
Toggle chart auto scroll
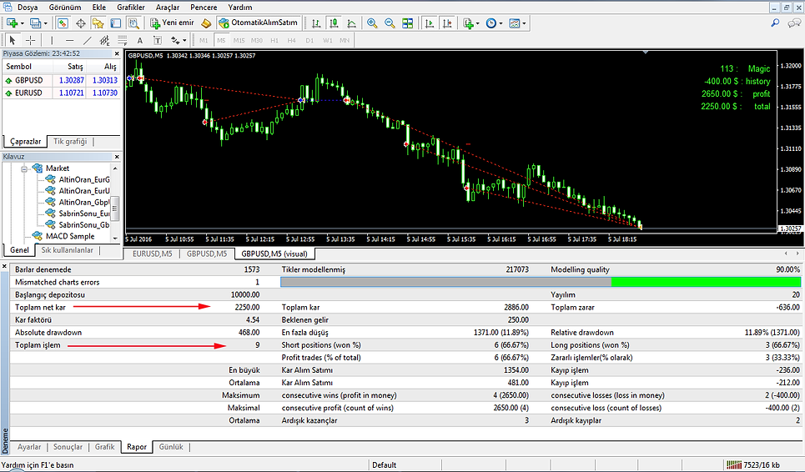coord(430,23)
